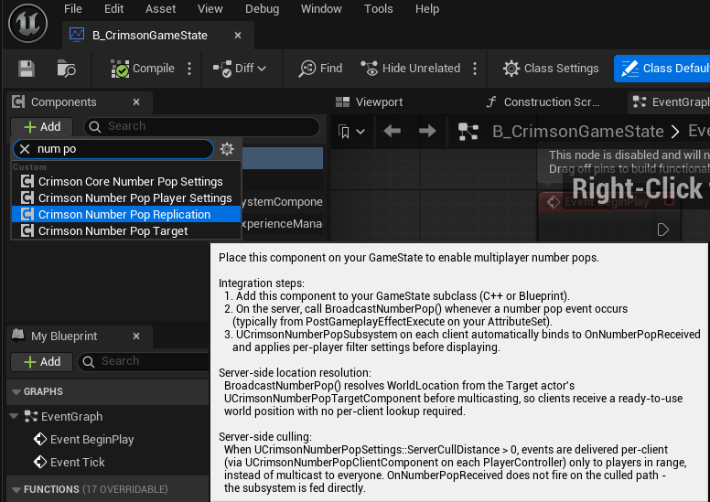Open the Tools menu
Screen dimensions: 710x502
(x=378, y=8)
